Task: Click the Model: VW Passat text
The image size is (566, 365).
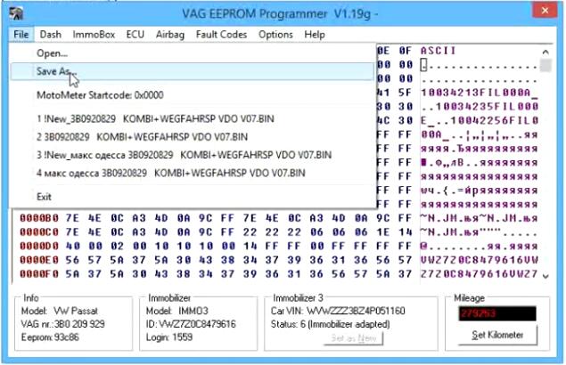Action: point(60,311)
